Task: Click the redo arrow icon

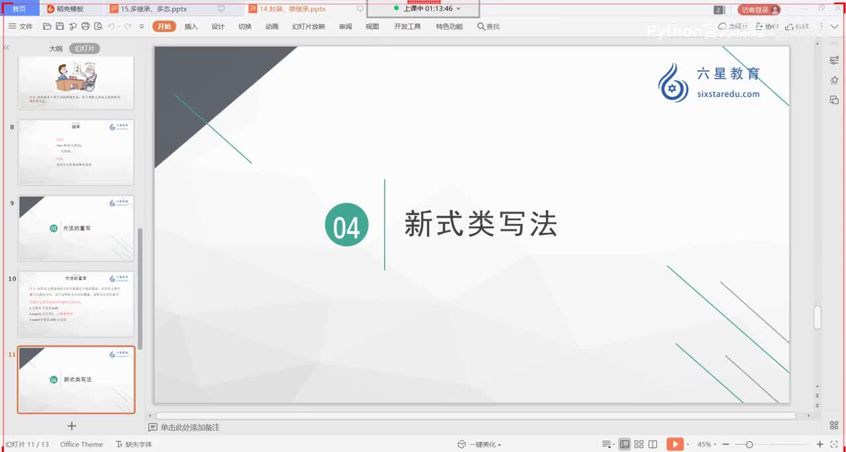Action: click(128, 26)
